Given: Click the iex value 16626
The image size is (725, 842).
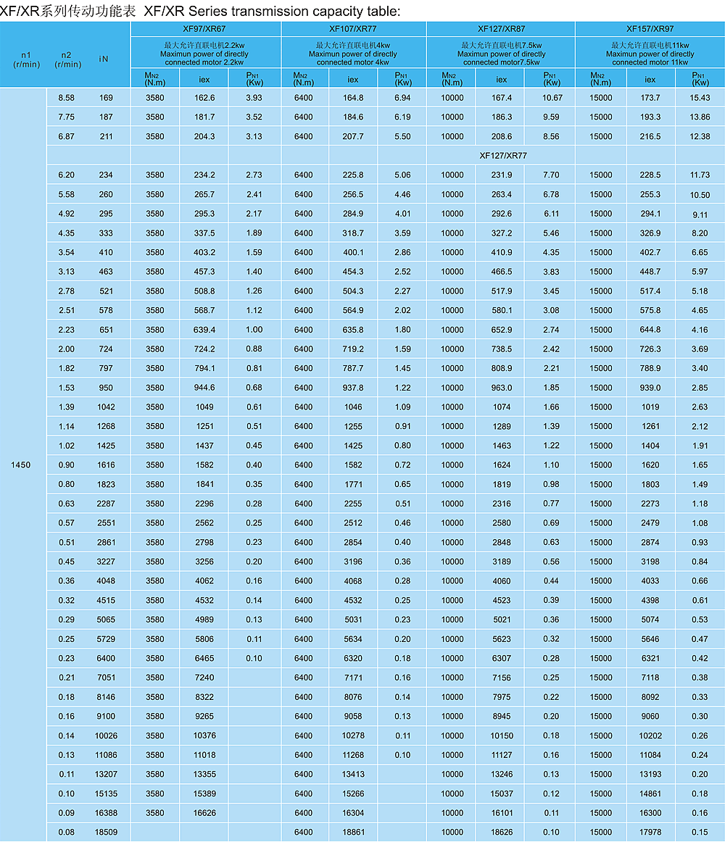Looking at the screenshot, I should (204, 813).
